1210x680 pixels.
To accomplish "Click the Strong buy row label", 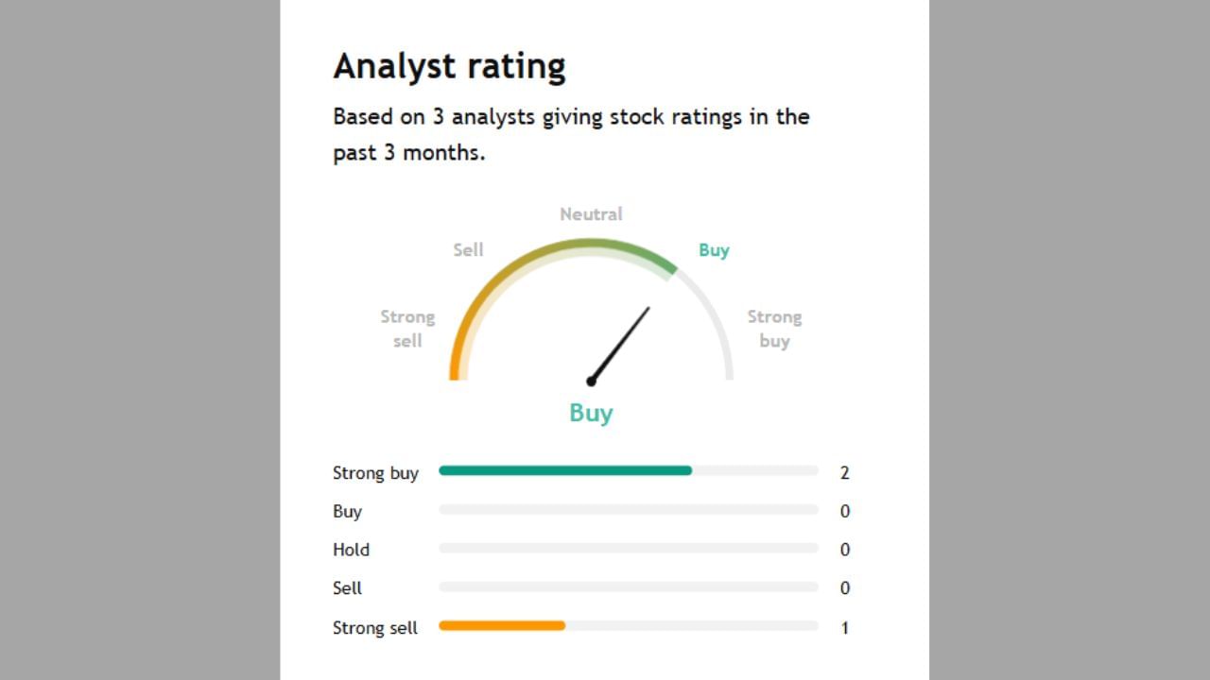I will (x=375, y=473).
